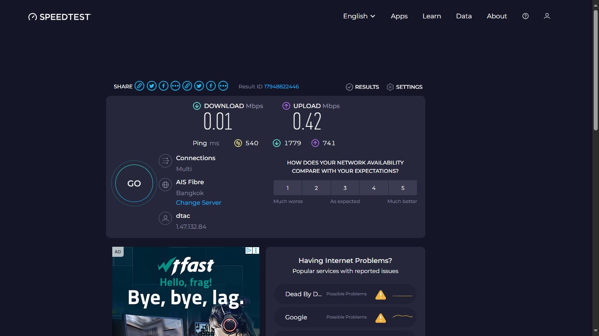The image size is (599, 336).
Task: Rate network availability as 2
Action: (x=316, y=188)
